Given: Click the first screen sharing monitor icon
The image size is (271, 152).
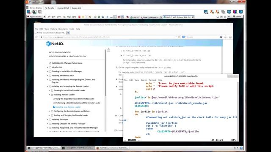Looking at the screenshot, I should (x=28, y=12).
